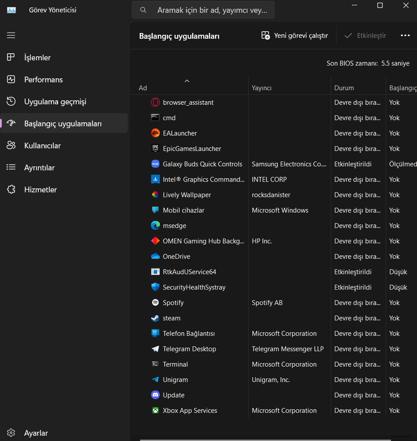Toggle the hamburger navigation menu
Image resolution: width=417 pixels, height=441 pixels.
11,35
